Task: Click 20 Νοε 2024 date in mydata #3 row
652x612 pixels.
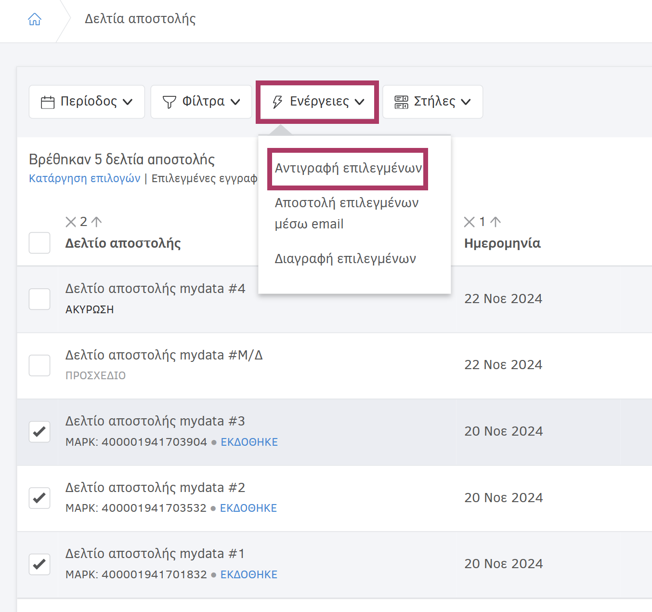Action: (x=504, y=431)
